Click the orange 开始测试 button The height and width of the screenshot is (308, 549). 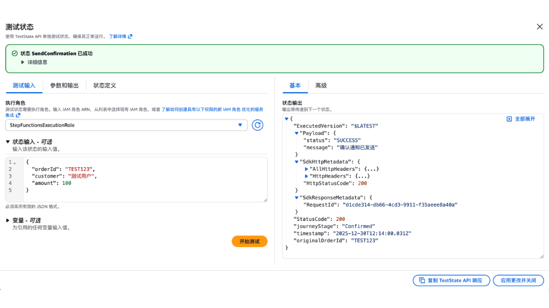(x=249, y=241)
